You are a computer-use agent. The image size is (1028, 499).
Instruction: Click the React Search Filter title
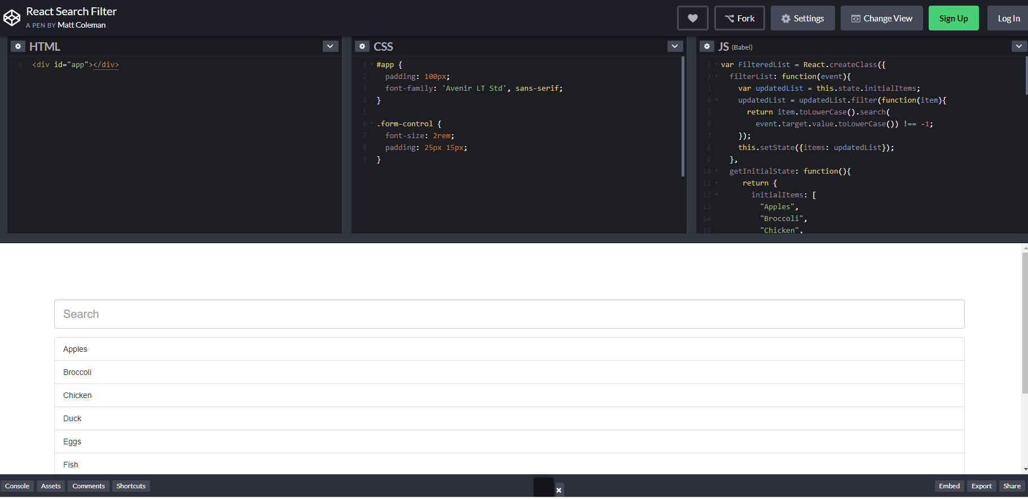click(x=71, y=11)
